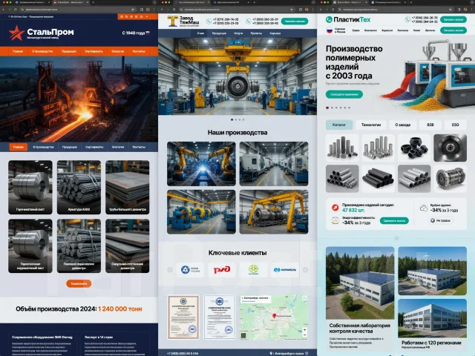Viewport: 475px width, 356px height.
Task: Click orange button below СтальПром product grid
Action: (x=79, y=283)
